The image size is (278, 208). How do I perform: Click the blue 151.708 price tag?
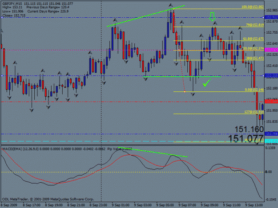pyautogui.click(x=271, y=134)
